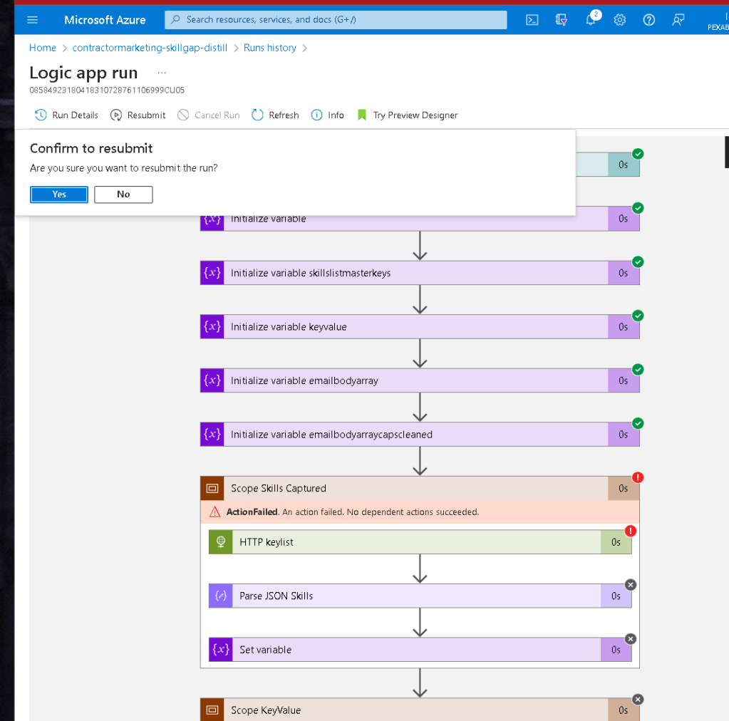Click the run ID text under title

107,90
